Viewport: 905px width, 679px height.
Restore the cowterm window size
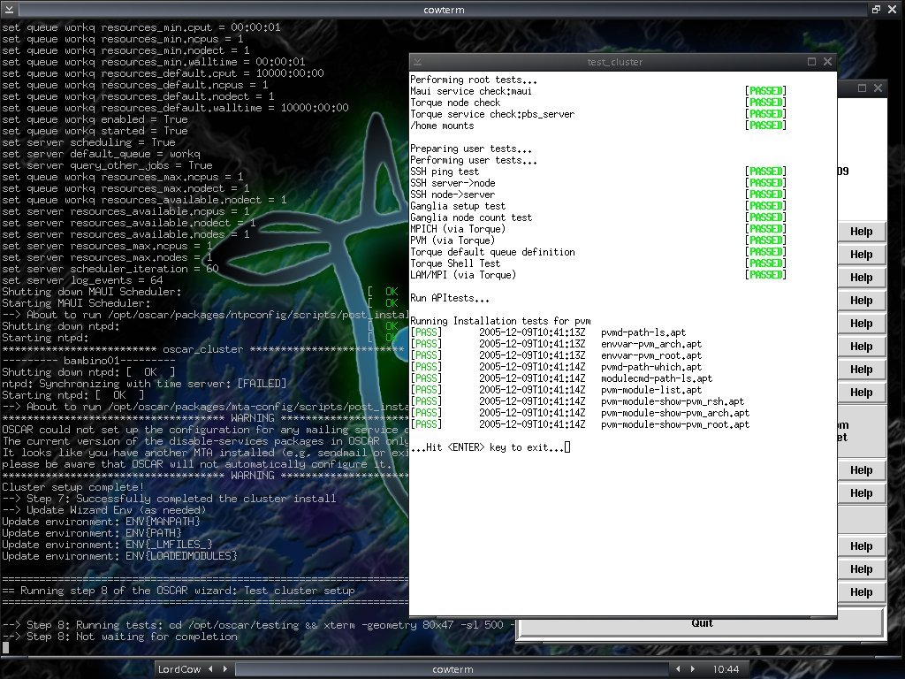(876, 10)
